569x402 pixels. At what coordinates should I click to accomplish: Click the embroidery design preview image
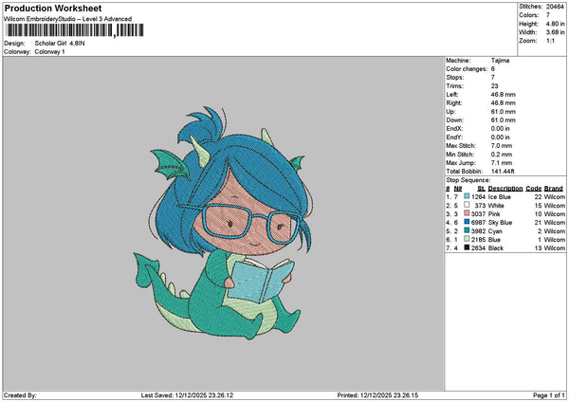pyautogui.click(x=223, y=223)
